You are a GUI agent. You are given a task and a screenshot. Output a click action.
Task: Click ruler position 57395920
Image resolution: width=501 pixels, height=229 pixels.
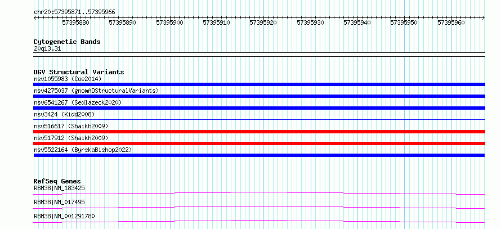[263, 23]
